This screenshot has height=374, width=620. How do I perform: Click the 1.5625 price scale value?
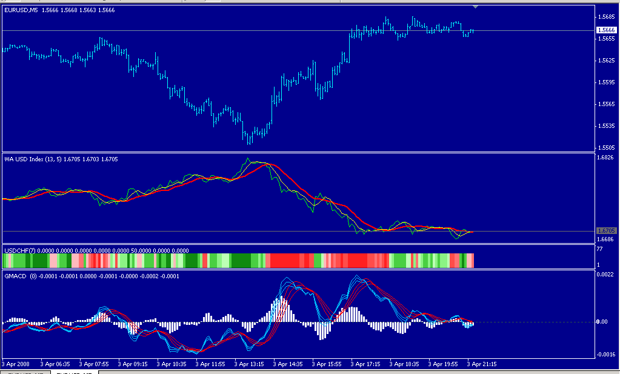607,61
